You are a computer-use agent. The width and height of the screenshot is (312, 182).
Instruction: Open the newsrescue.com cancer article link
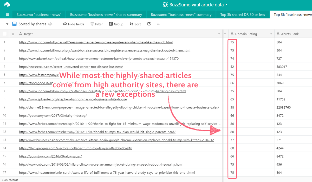[71, 67]
